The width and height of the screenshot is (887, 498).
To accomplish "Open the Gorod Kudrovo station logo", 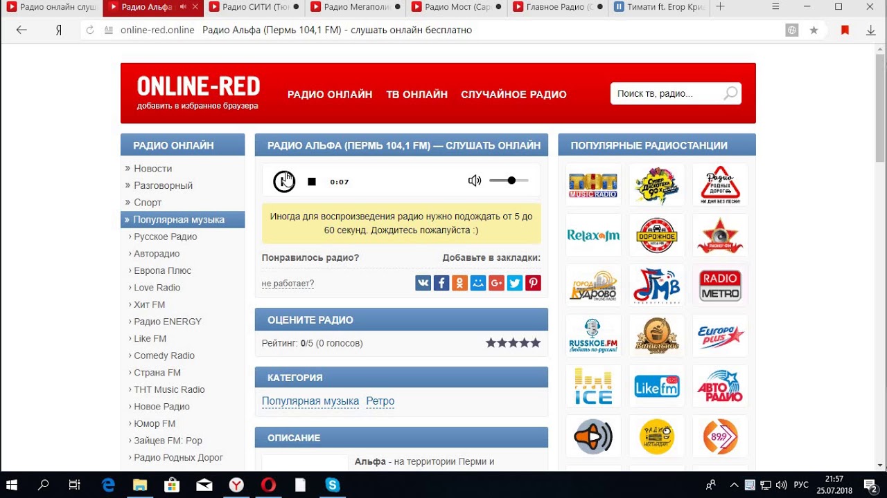I will coord(593,286).
